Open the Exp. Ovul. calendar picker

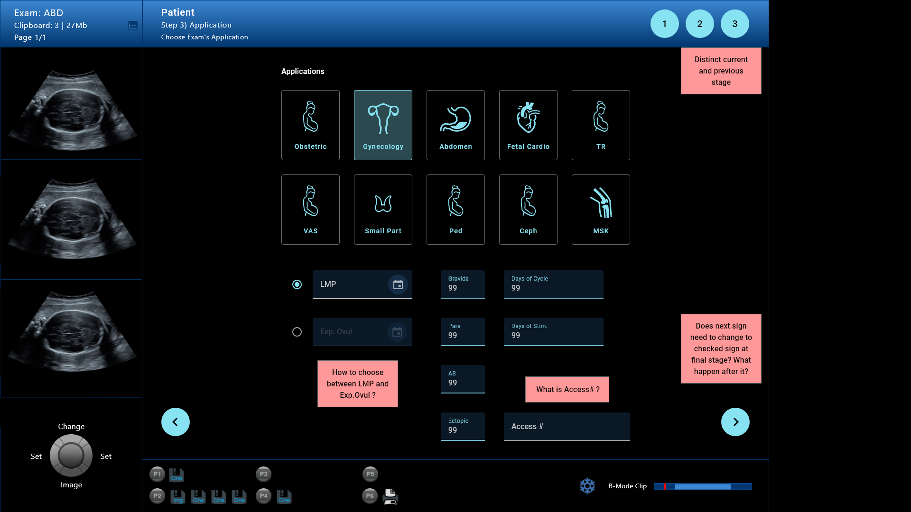(x=397, y=332)
